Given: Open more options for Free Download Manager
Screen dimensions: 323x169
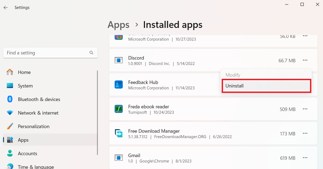Looking at the screenshot, I should click(305, 133).
